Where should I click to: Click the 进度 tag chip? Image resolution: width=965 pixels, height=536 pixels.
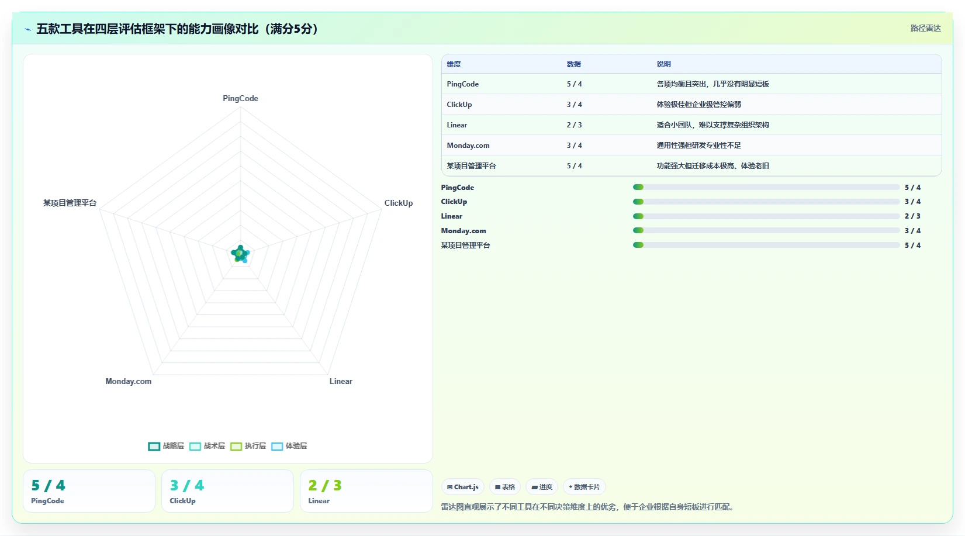tap(542, 487)
